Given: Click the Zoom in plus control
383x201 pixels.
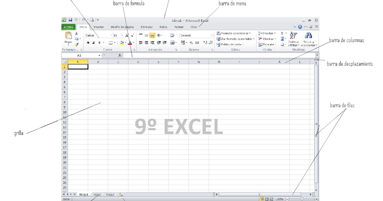Looking at the screenshot, I should click(x=317, y=198).
